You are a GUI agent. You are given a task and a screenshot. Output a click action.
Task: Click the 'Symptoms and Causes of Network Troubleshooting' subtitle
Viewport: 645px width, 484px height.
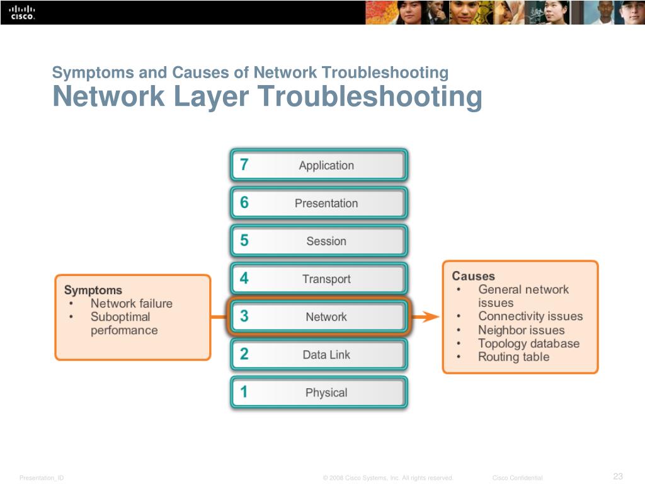250,73
